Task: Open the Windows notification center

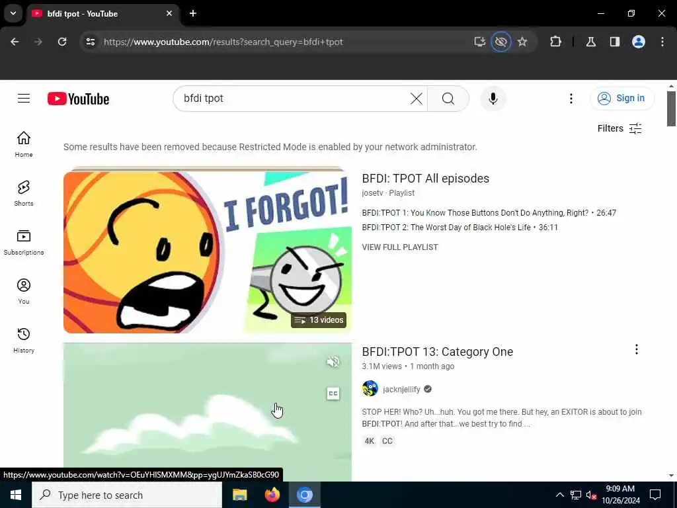Action: pos(655,495)
